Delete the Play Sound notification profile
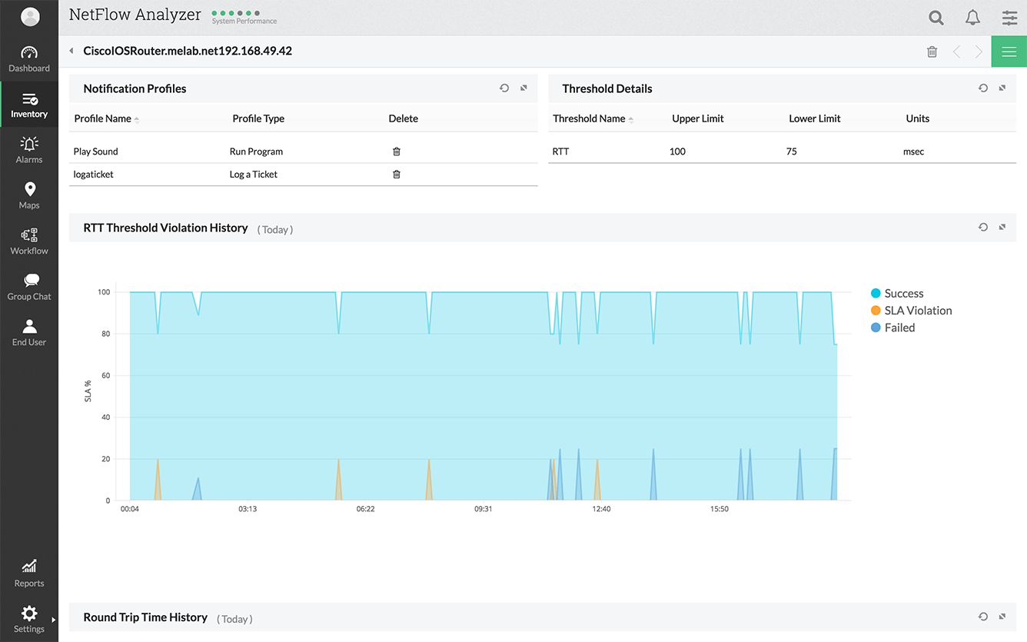The height and width of the screenshot is (642, 1027). click(x=397, y=151)
